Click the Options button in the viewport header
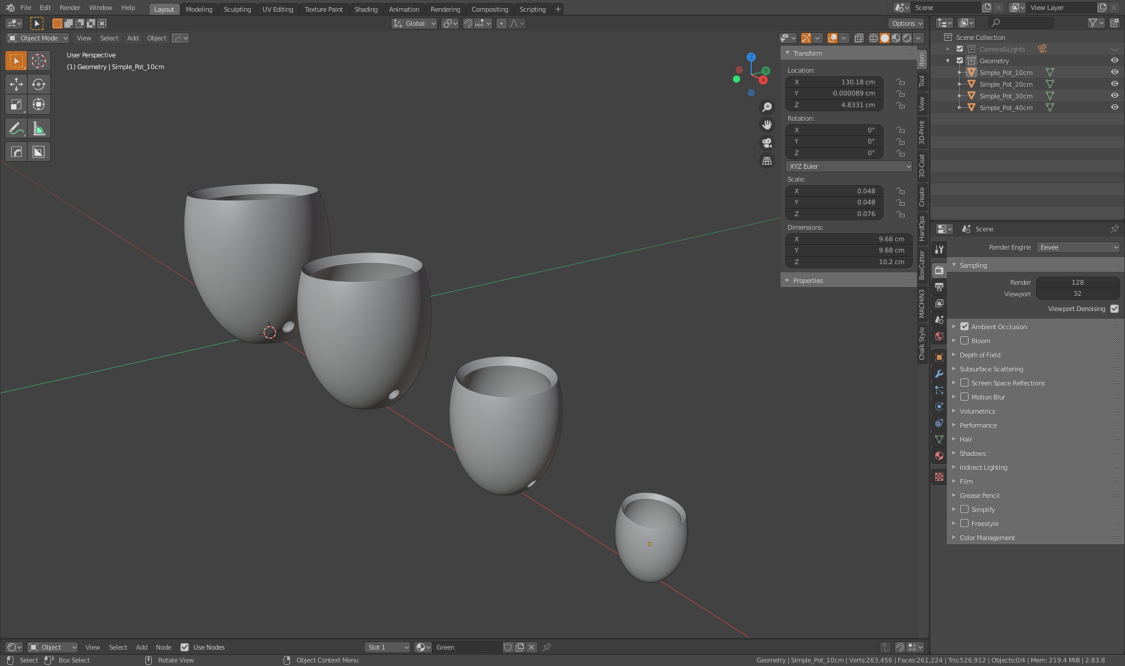The width and height of the screenshot is (1125, 666). [906, 23]
